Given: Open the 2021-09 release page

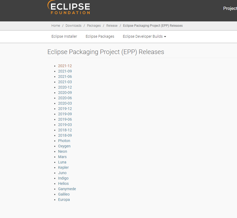Looking at the screenshot, I should click(x=65, y=71).
